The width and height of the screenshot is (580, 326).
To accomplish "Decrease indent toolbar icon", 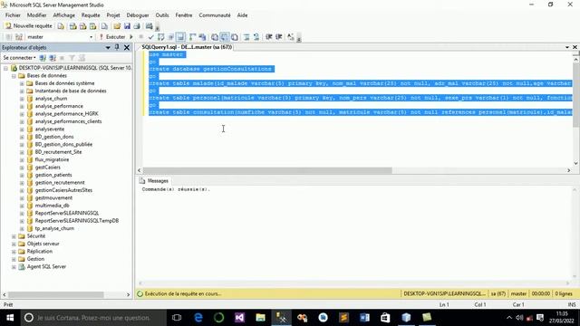I will point(269,37).
